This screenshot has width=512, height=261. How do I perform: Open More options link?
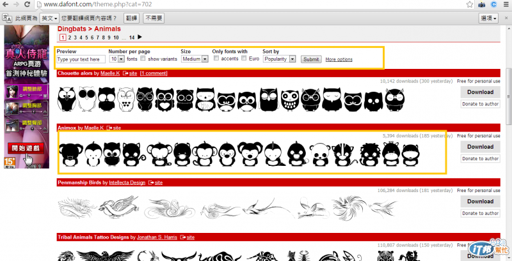coord(339,59)
